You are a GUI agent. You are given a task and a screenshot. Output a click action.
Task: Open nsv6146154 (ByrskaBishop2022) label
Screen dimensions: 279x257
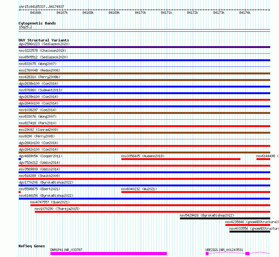click(x=46, y=195)
